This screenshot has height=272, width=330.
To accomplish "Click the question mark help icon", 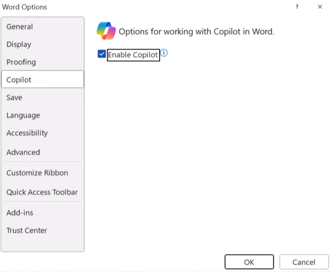I will [297, 7].
